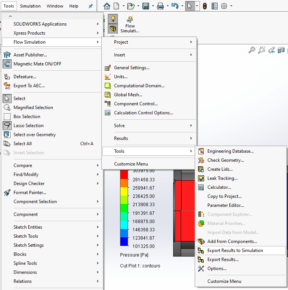This screenshot has width=288, height=290.
Task: Open the Simulation menu
Action: pyautogui.click(x=30, y=6)
